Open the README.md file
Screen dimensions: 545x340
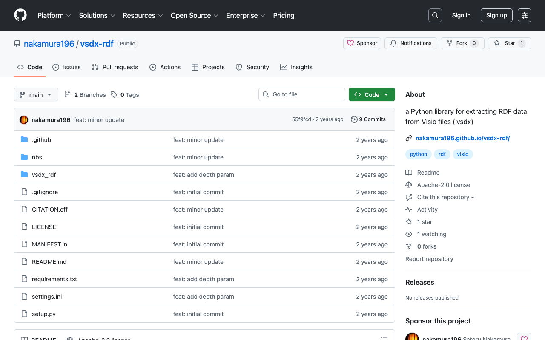pyautogui.click(x=49, y=262)
